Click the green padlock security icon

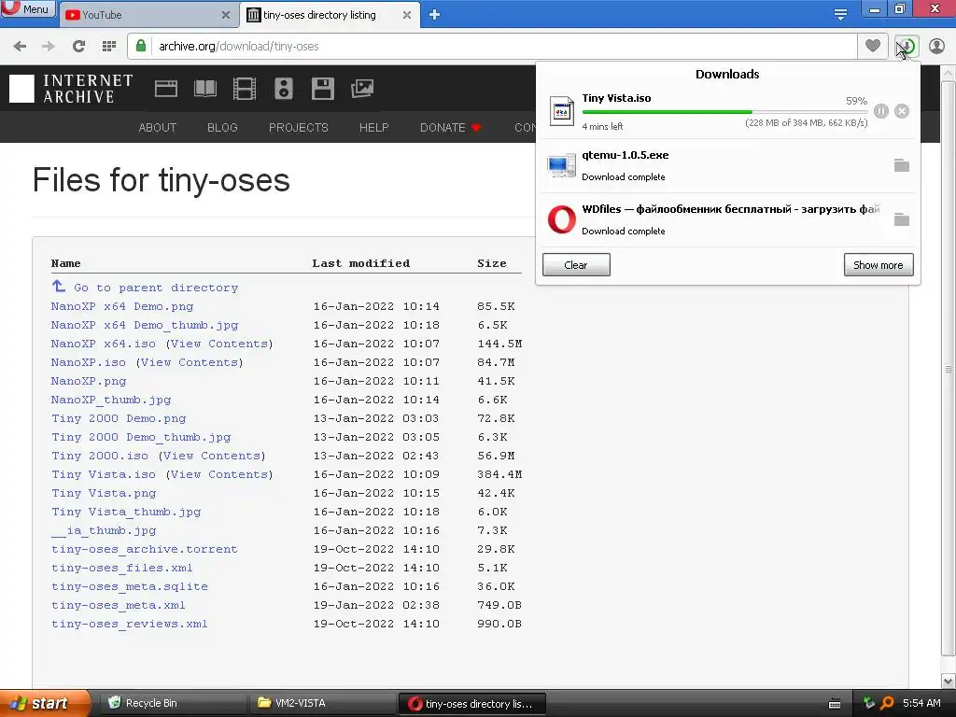coord(141,46)
